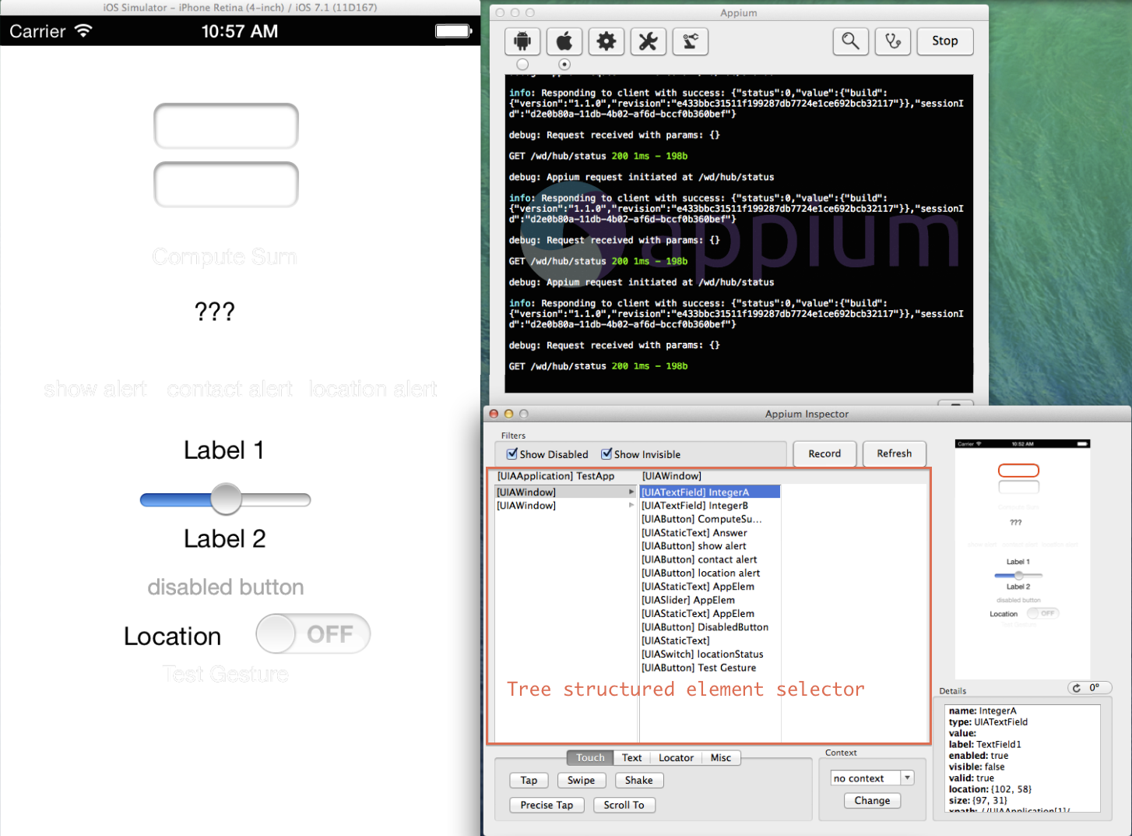Switch to the Text tab
This screenshot has width=1132, height=836.
pos(631,757)
